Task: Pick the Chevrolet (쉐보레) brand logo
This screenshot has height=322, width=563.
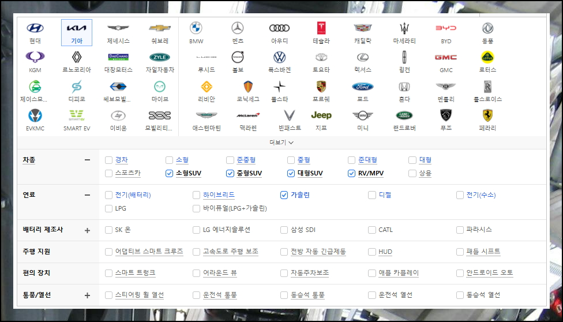Action: (160, 28)
